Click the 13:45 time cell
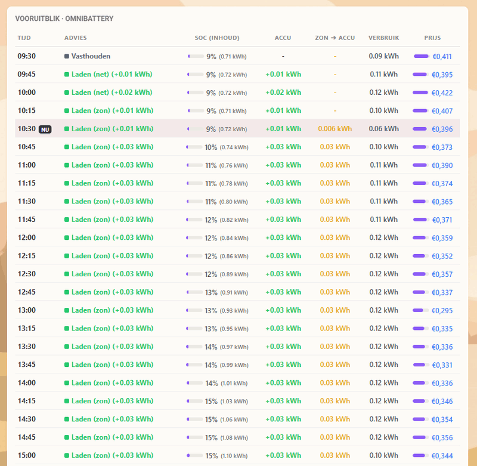477x466 pixels. pyautogui.click(x=26, y=365)
